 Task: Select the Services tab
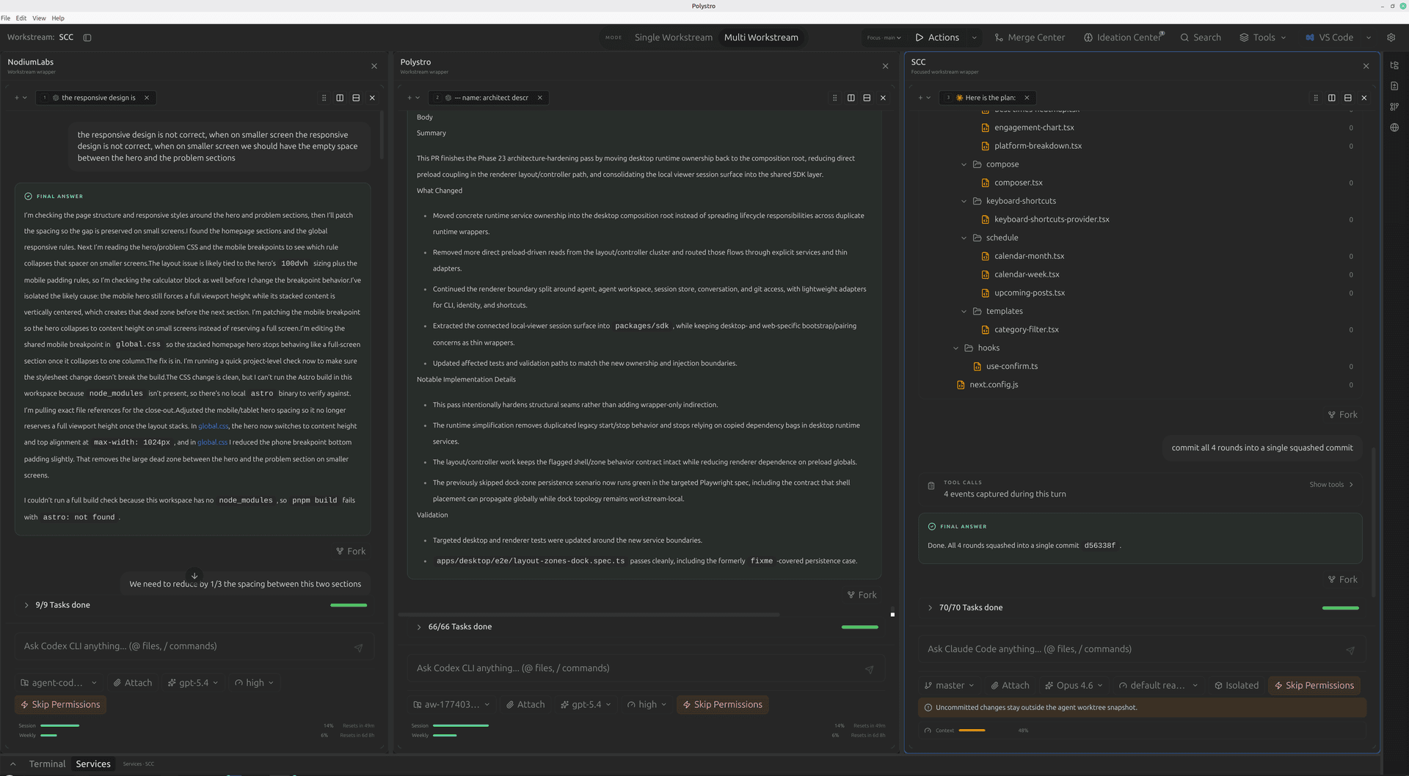(93, 764)
